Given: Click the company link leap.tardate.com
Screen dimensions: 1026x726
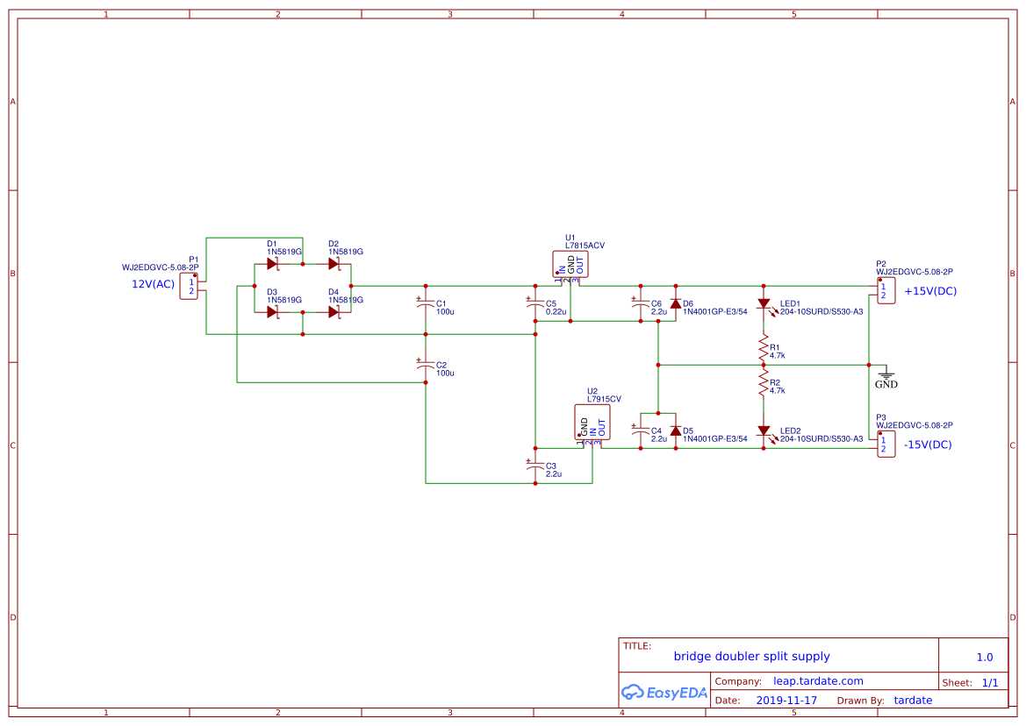Looking at the screenshot, I should [818, 681].
